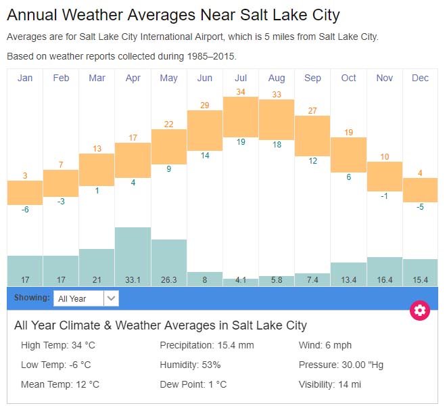
Task: Select the Jan month column header
Action: (x=25, y=78)
